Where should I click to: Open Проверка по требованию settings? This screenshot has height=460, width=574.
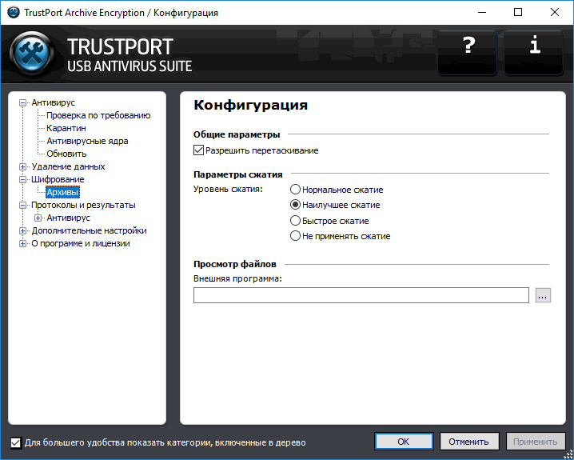(x=98, y=115)
